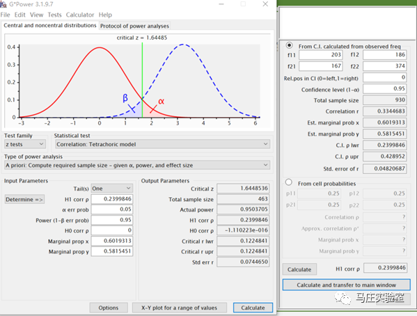
Task: Open the Edit menu
Action: (x=19, y=15)
